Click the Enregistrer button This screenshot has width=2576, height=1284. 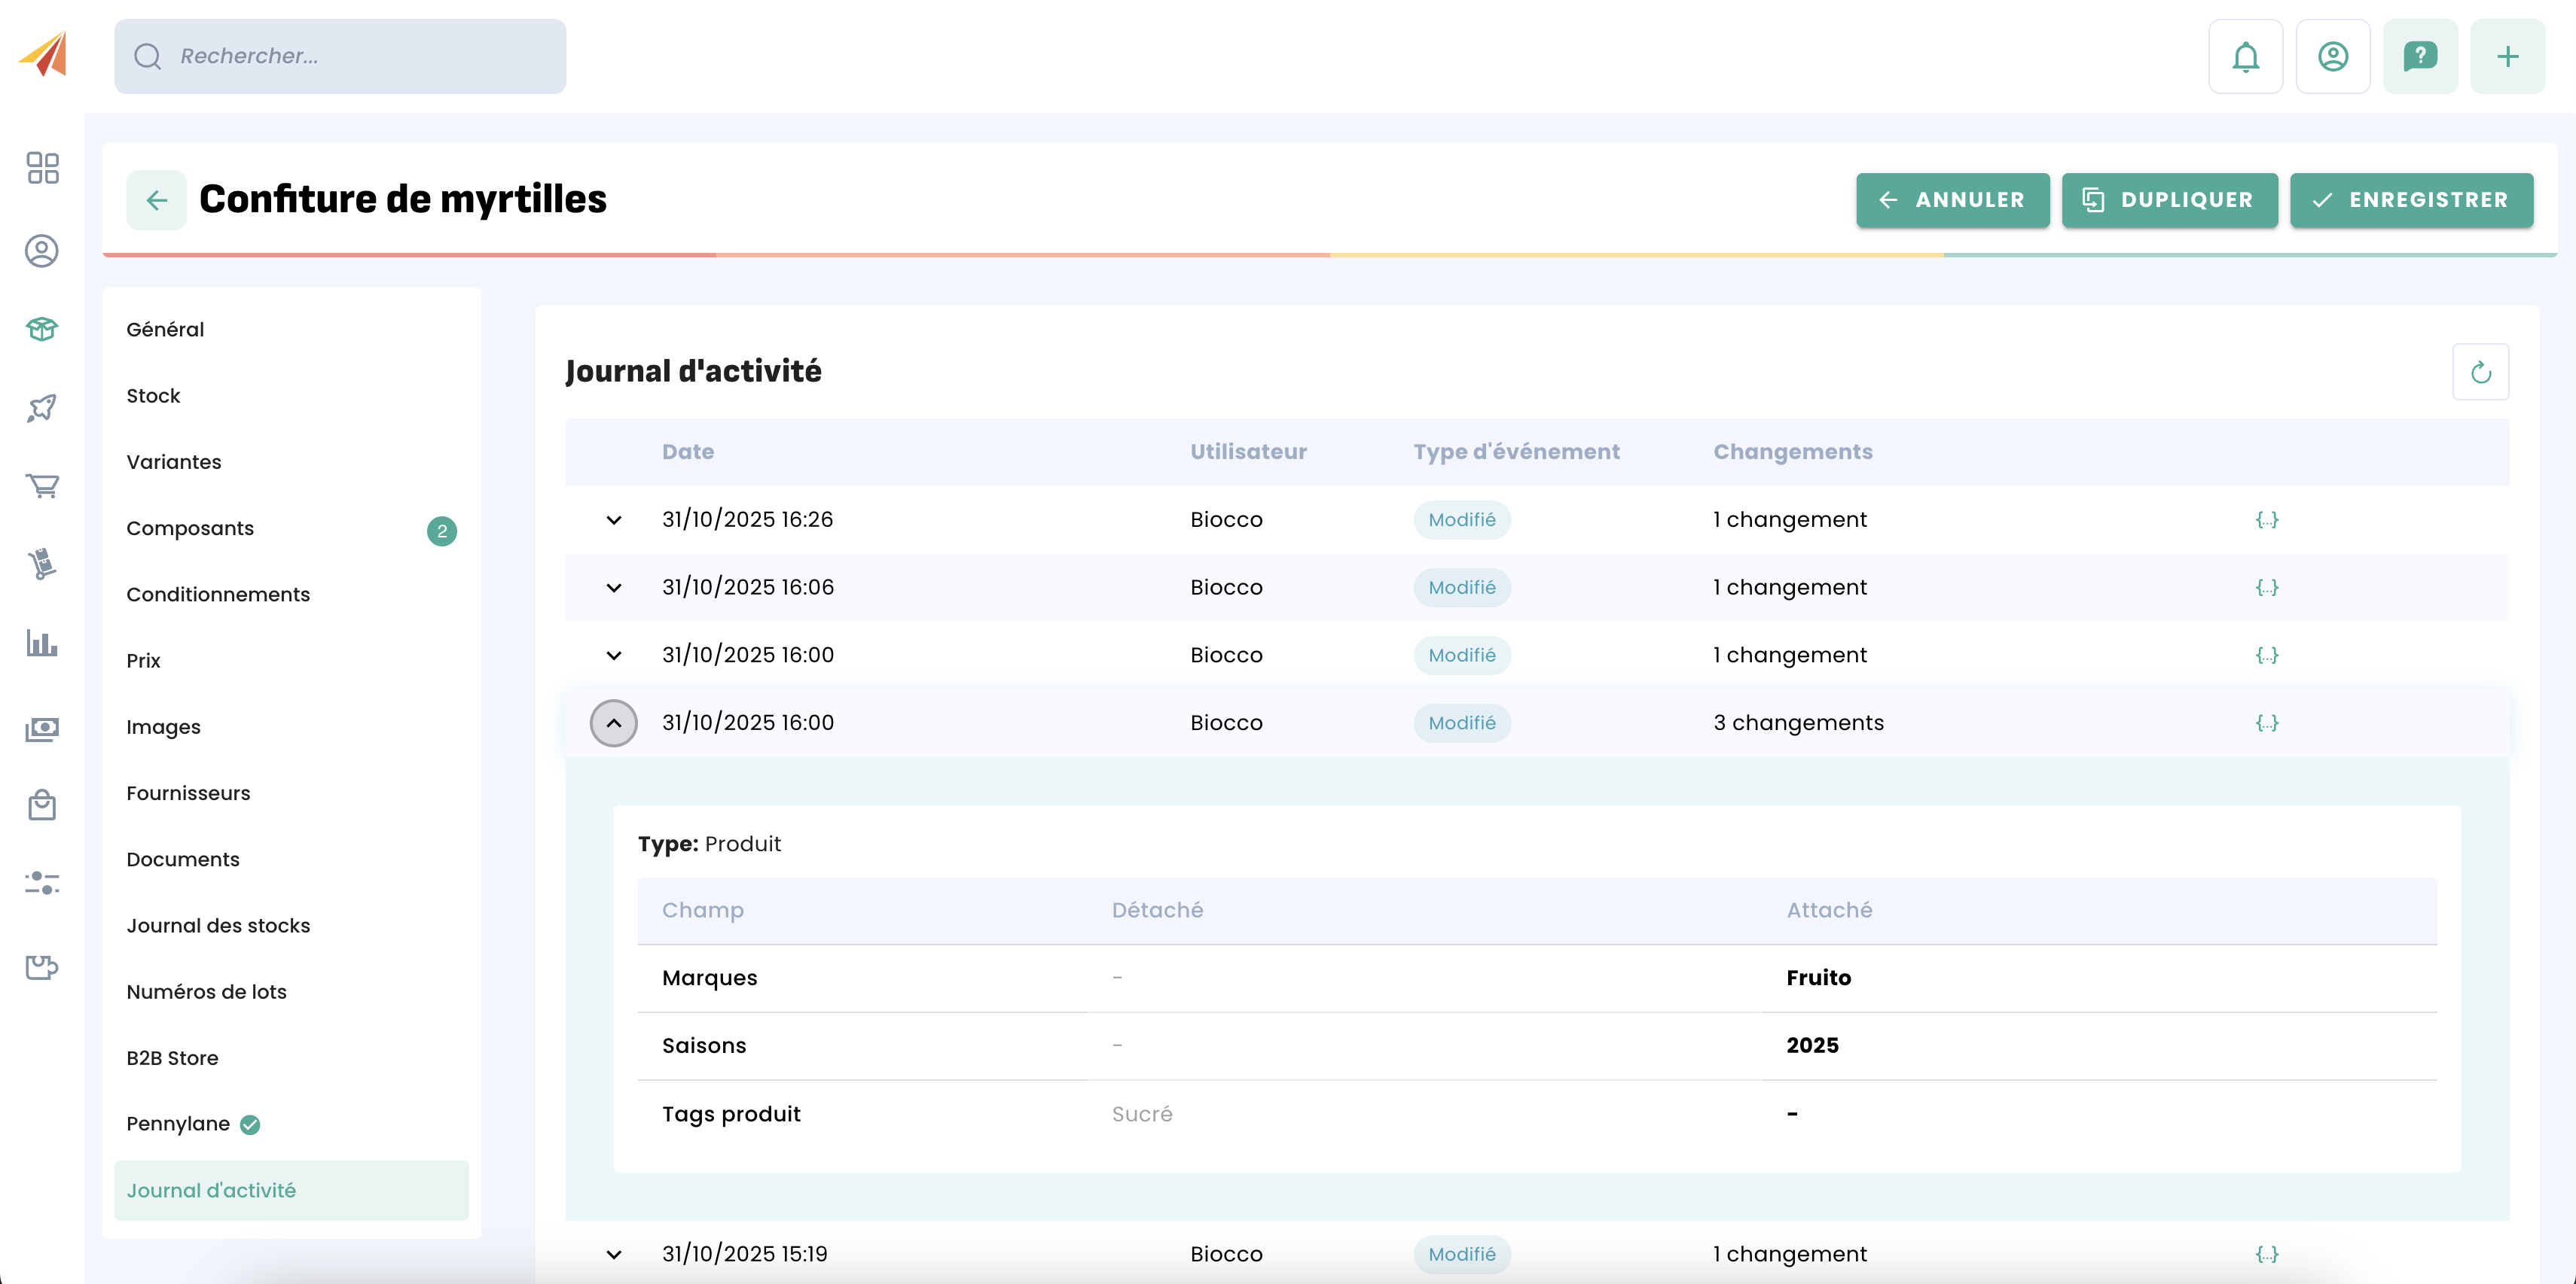click(x=2411, y=200)
